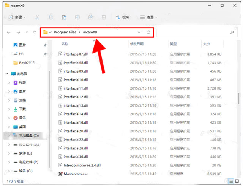Click the Cut scissors icon
Image resolution: width=243 pixels, height=186 pixels.
tap(37, 17)
